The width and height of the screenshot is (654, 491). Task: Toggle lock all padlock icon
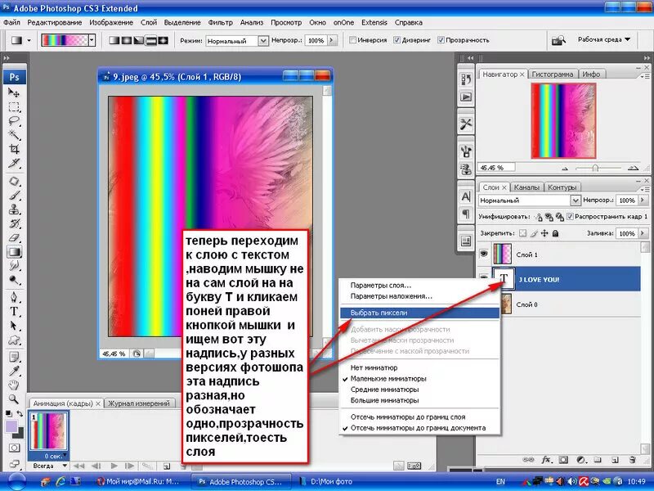pyautogui.click(x=555, y=233)
